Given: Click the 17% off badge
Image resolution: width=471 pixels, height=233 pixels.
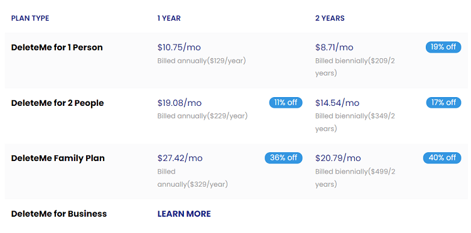Looking at the screenshot, I should [x=443, y=103].
